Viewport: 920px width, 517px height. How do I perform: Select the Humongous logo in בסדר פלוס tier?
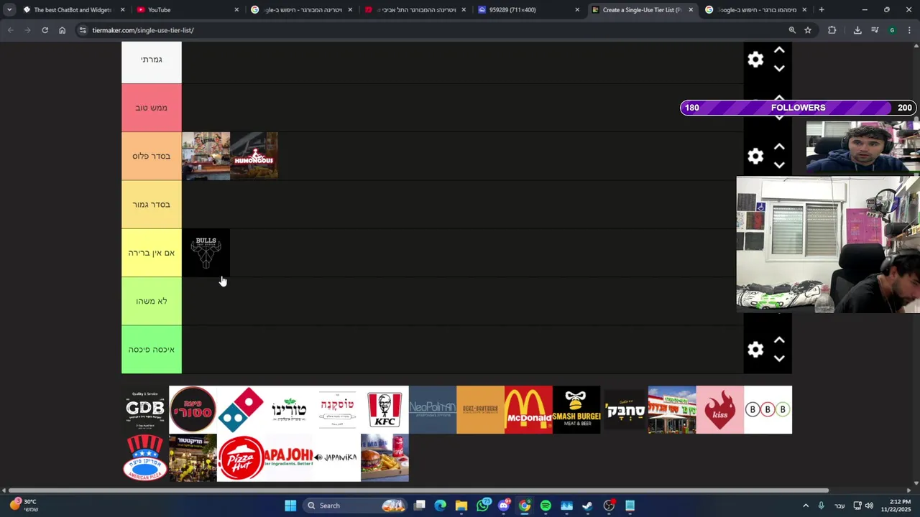(x=254, y=156)
